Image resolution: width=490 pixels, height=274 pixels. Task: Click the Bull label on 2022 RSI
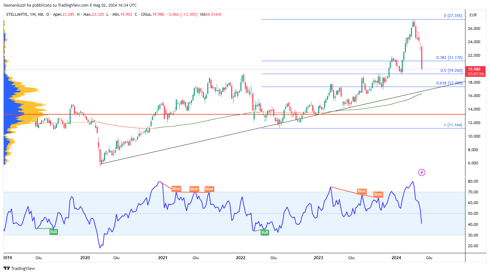point(265,232)
